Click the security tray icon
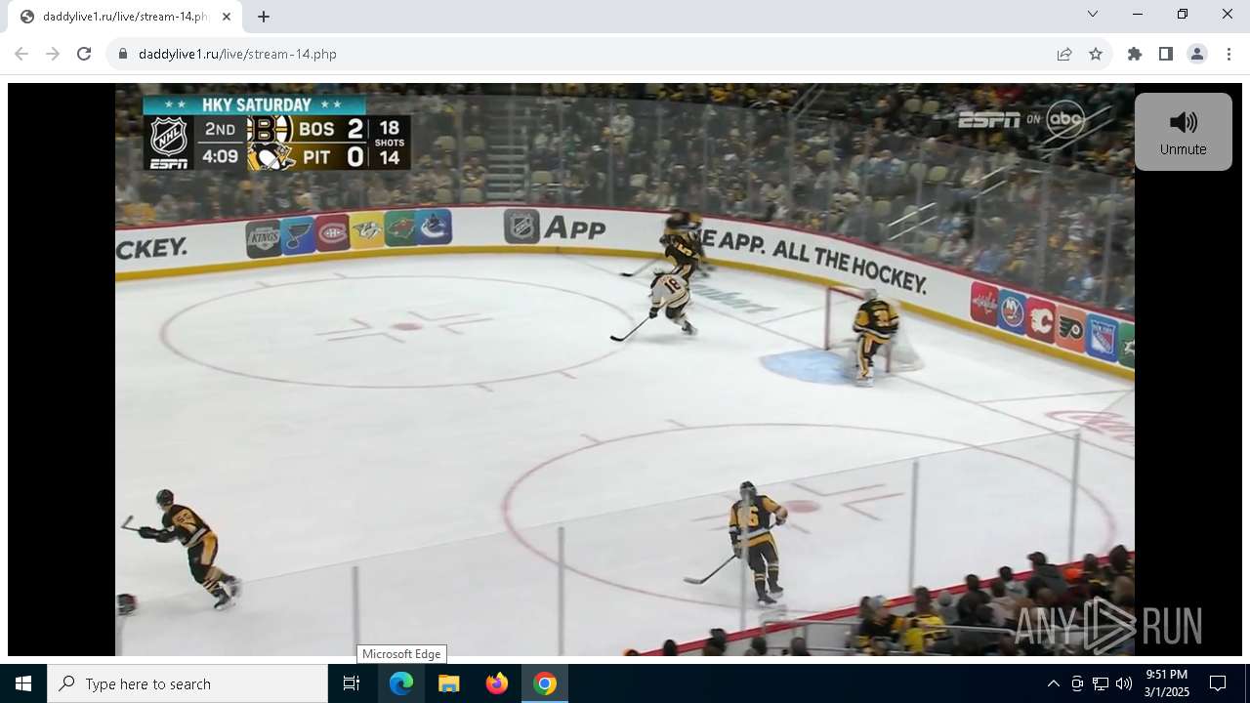 click(1077, 683)
